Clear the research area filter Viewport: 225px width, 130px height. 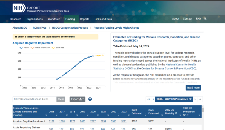tap(61, 99)
